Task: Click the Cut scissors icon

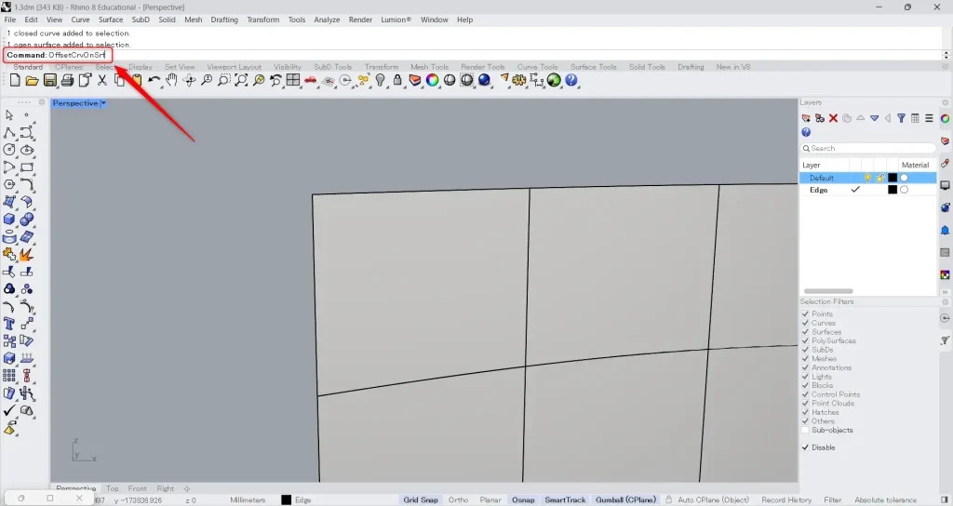Action: [102, 80]
